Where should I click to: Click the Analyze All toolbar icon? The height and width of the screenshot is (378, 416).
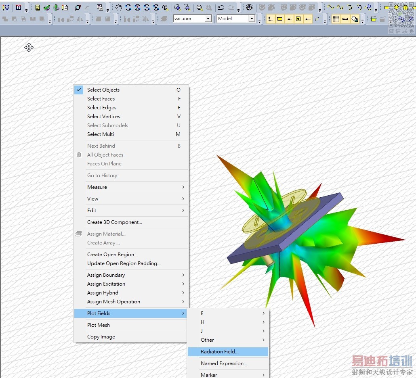[56, 7]
